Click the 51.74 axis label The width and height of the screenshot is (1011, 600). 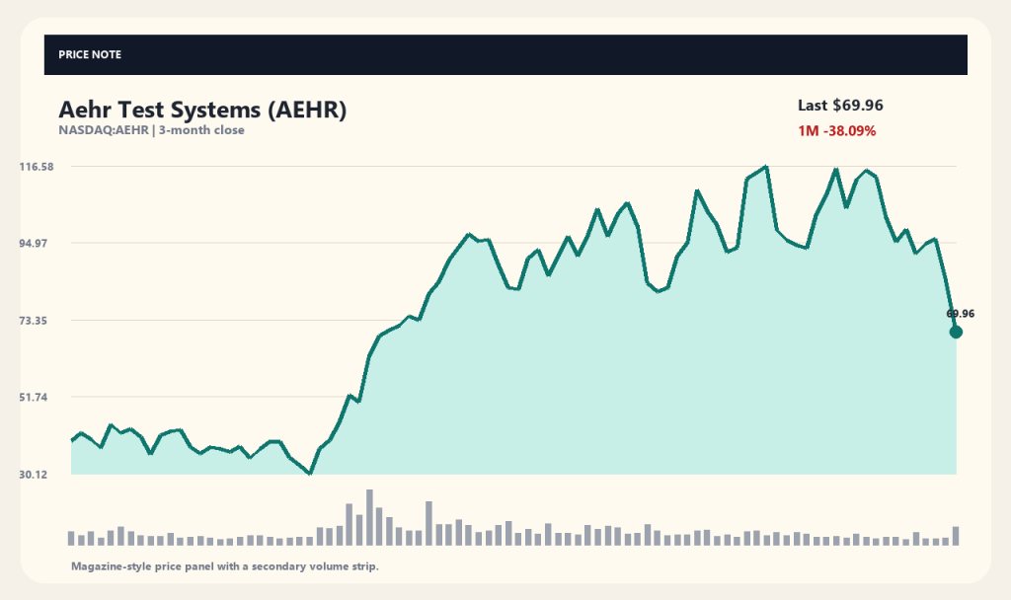(x=34, y=398)
